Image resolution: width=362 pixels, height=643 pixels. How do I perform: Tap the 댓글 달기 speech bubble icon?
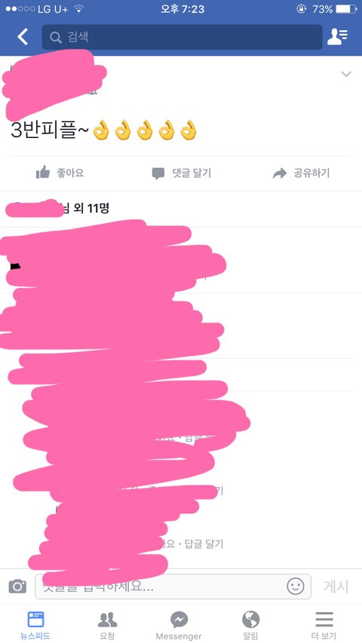pyautogui.click(x=158, y=173)
